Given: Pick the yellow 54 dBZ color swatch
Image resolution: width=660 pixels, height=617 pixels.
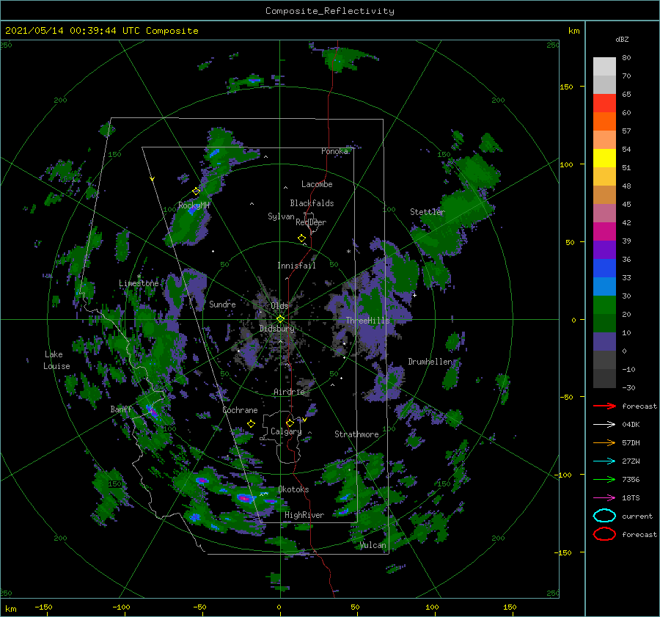Looking at the screenshot, I should pos(604,158).
